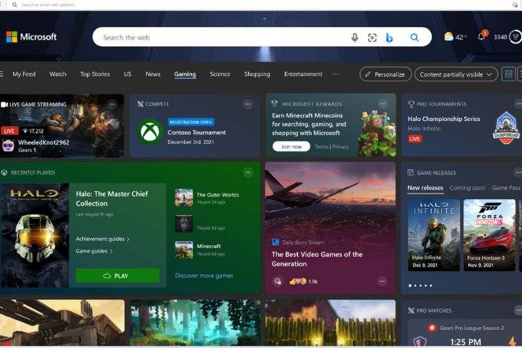522x348 pixels.
Task: Expand Game guides chevron link
Action: 94,251
